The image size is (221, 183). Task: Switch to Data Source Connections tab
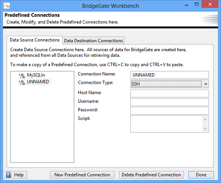(34, 40)
